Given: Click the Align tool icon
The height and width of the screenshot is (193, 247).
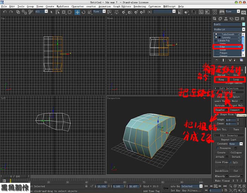Looking at the screenshot, I should (187, 12).
